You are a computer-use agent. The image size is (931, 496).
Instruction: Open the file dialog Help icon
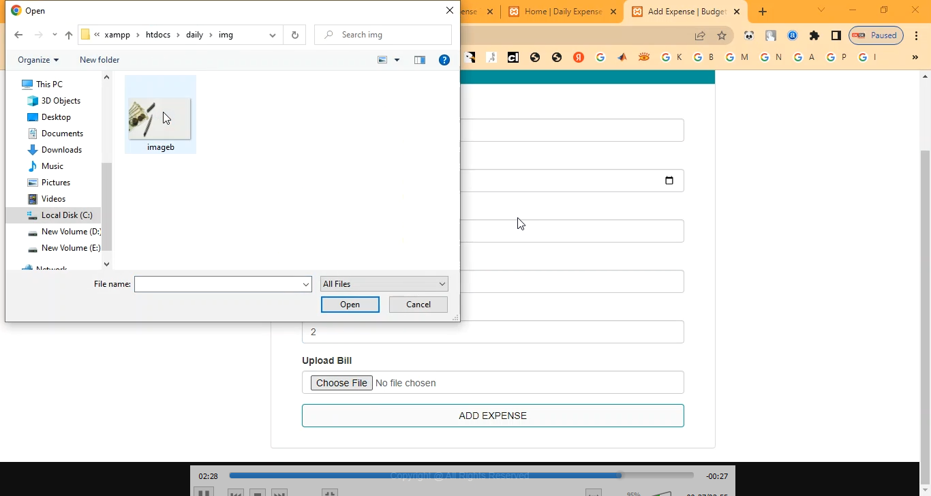pos(444,60)
